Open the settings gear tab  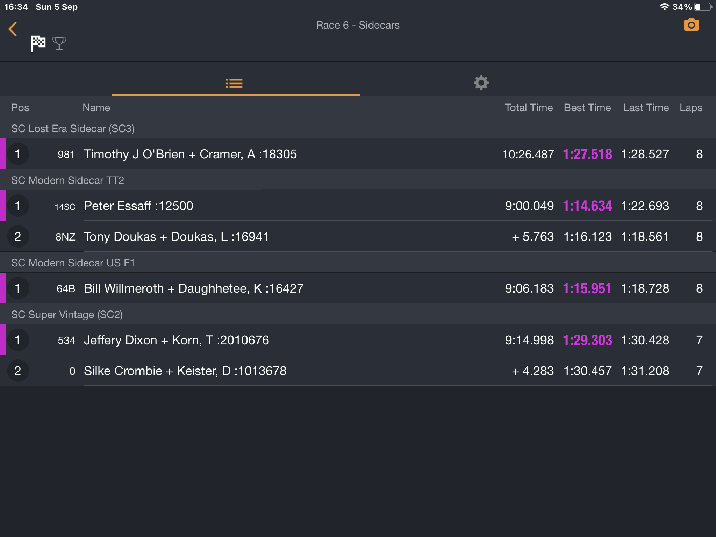(481, 83)
